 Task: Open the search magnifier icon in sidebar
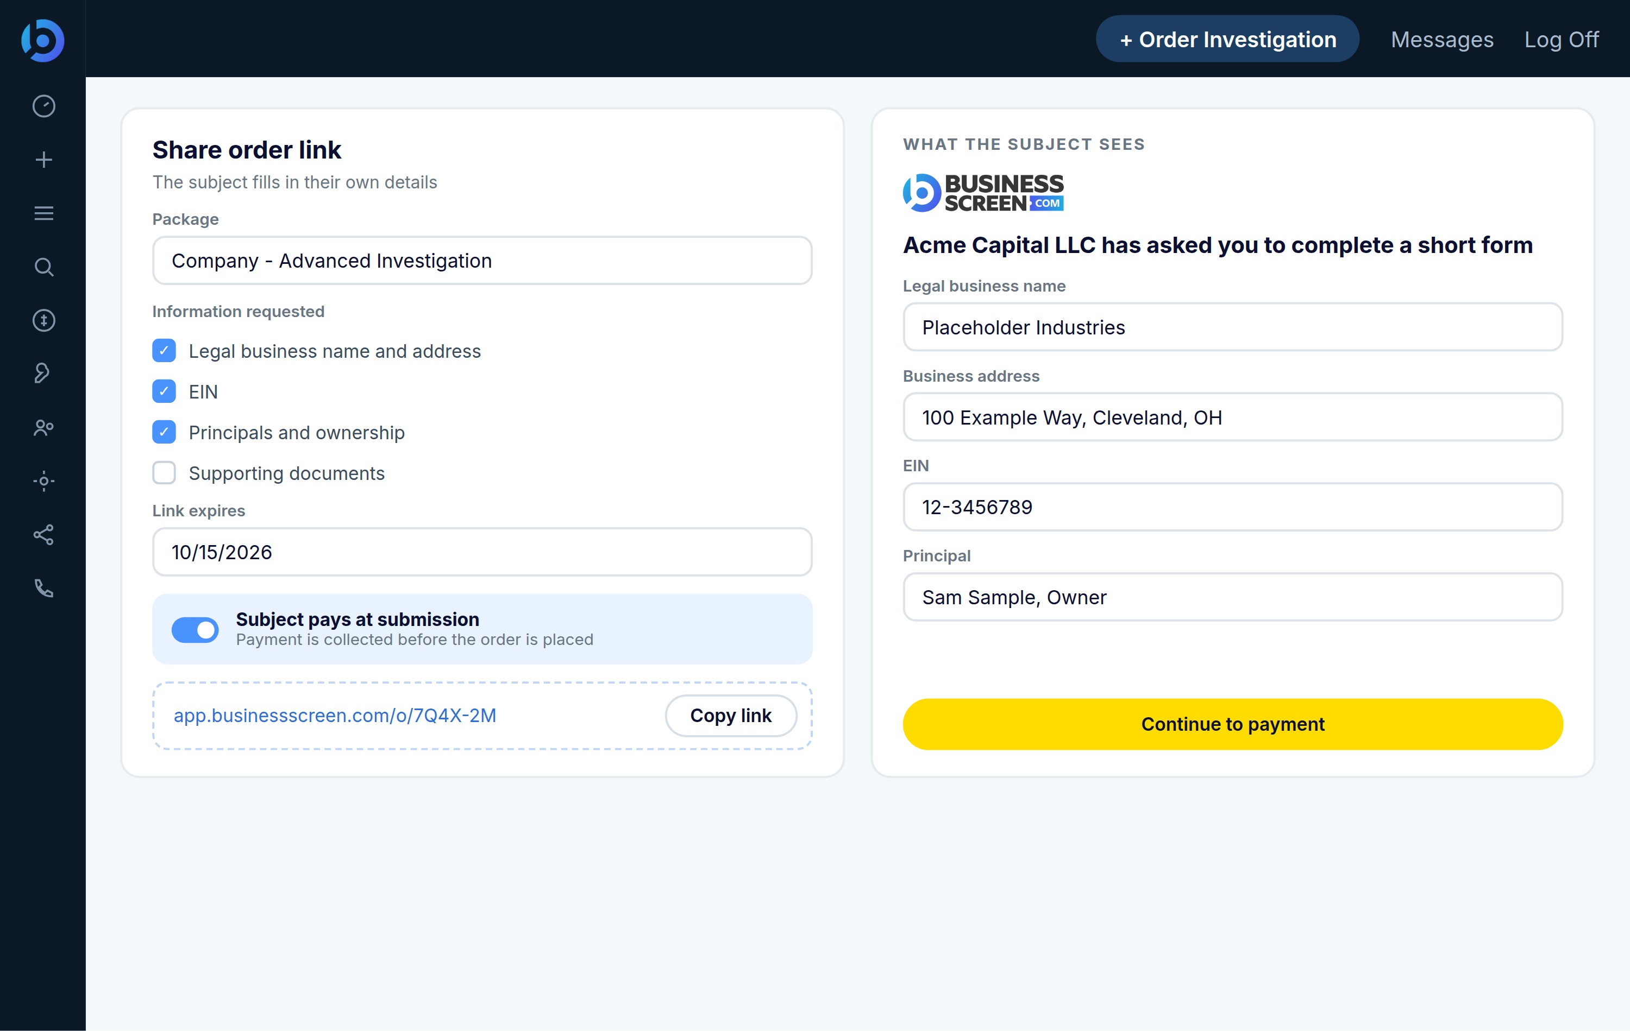pyautogui.click(x=44, y=267)
